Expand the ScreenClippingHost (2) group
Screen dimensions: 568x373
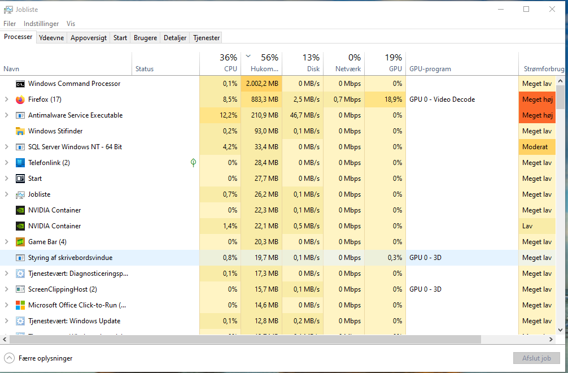[7, 289]
